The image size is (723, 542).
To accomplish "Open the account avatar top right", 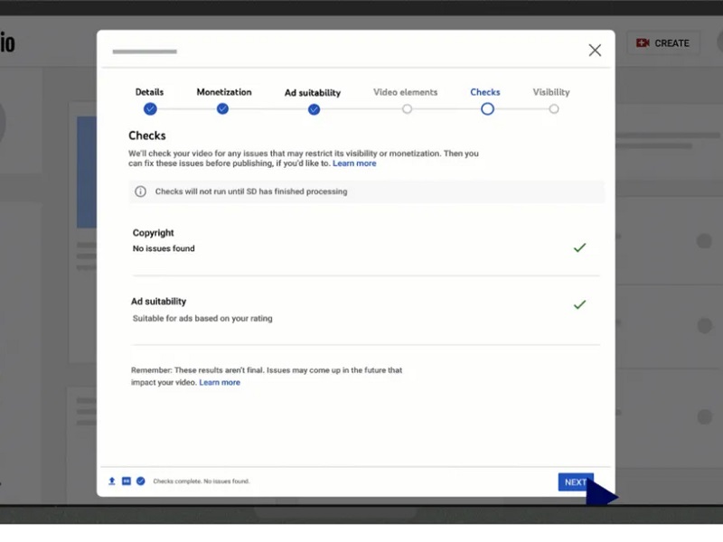I will [718, 42].
